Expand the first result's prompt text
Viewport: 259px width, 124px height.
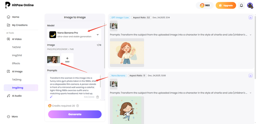pyautogui.click(x=250, y=35)
